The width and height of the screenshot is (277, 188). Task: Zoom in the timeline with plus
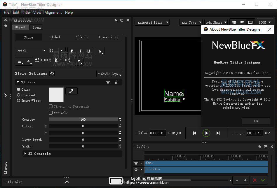pyautogui.click(x=245, y=180)
